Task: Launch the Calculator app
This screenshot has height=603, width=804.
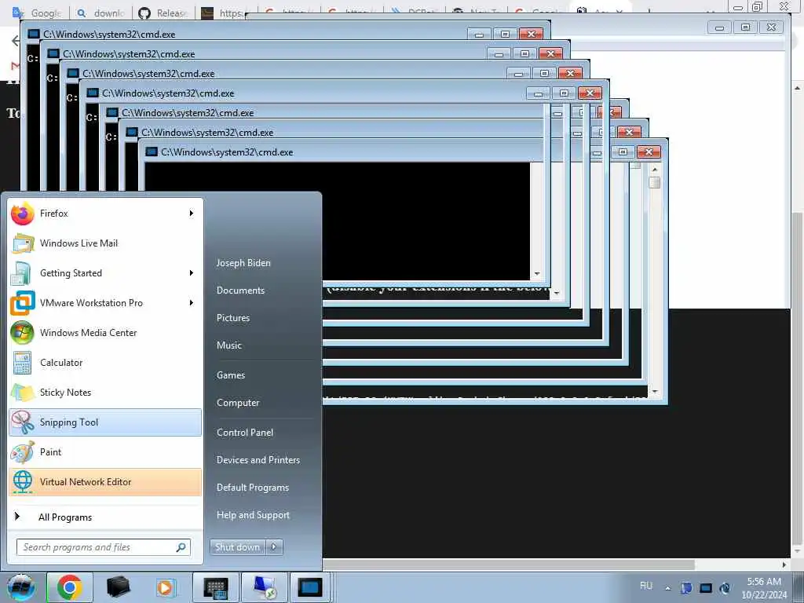Action: click(x=105, y=363)
